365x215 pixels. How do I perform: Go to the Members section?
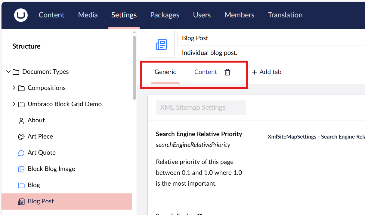(x=240, y=15)
